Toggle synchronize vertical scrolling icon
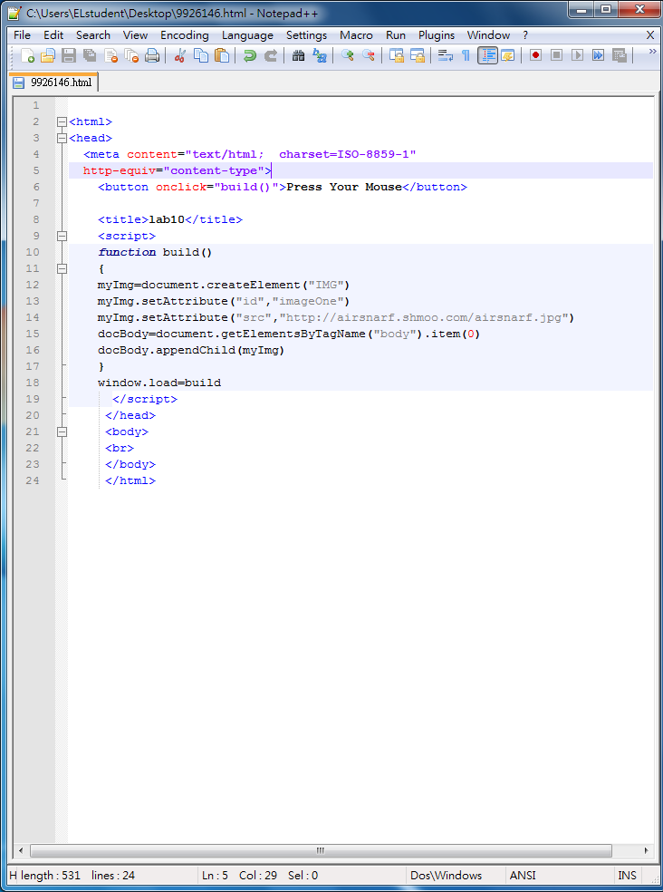Screen dimensions: 663x892 (x=397, y=55)
